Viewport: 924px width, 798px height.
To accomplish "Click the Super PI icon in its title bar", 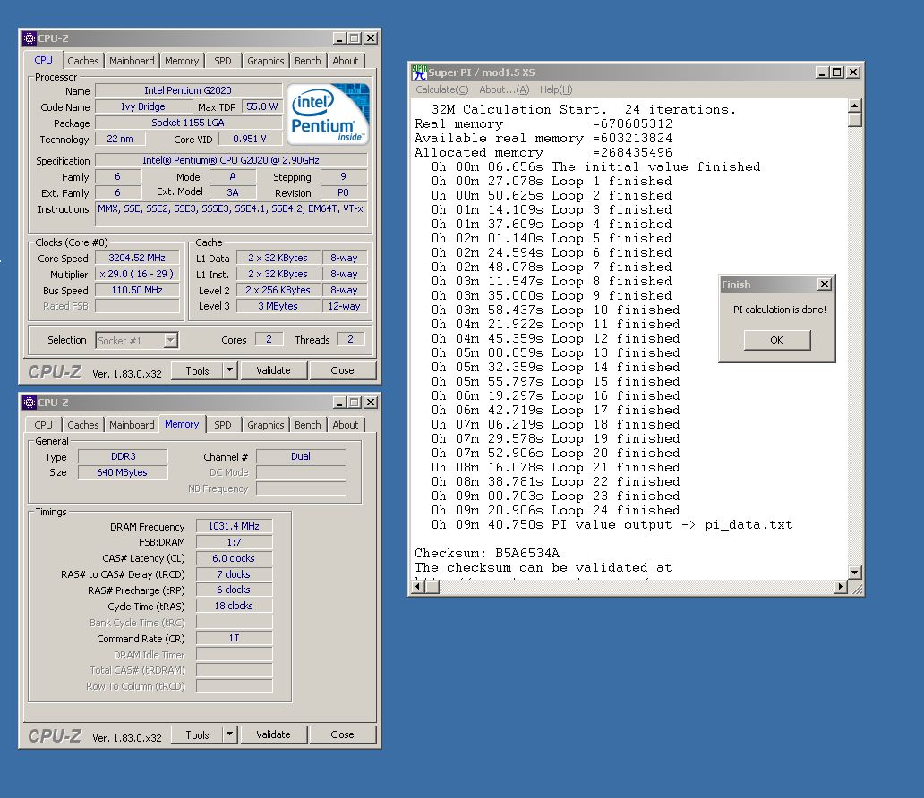I will click(419, 72).
